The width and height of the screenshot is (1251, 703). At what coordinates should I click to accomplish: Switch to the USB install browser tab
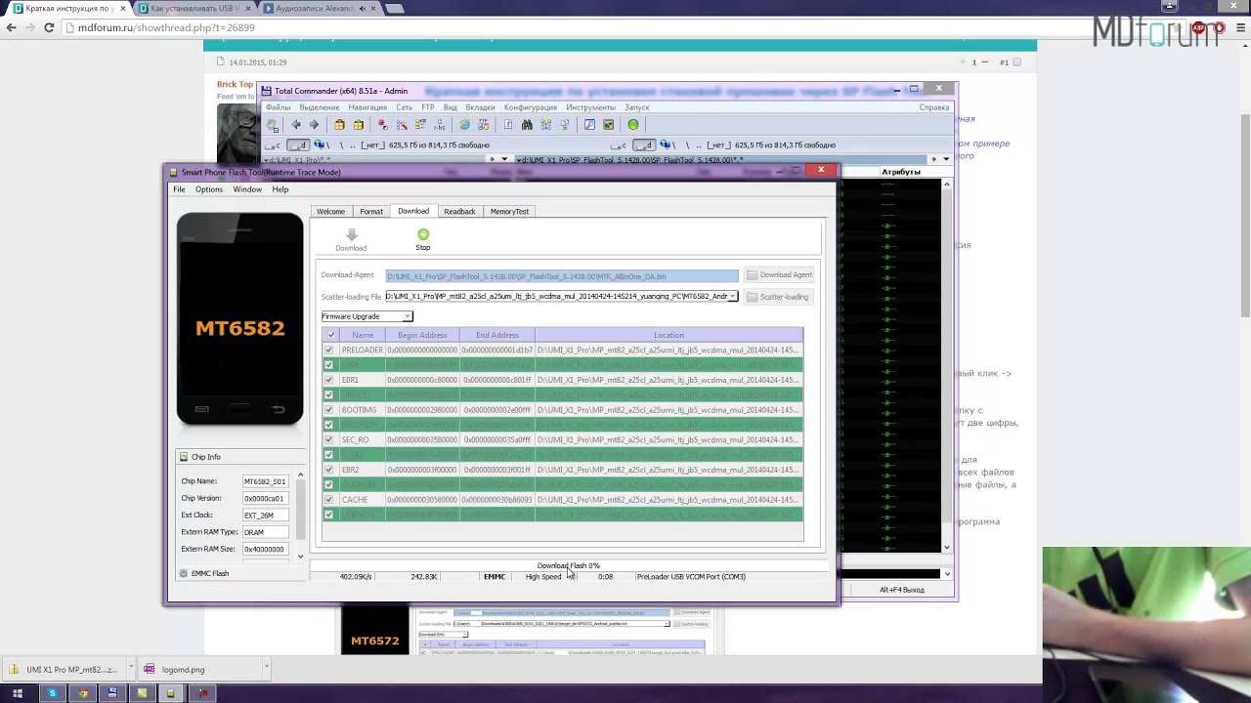(193, 9)
